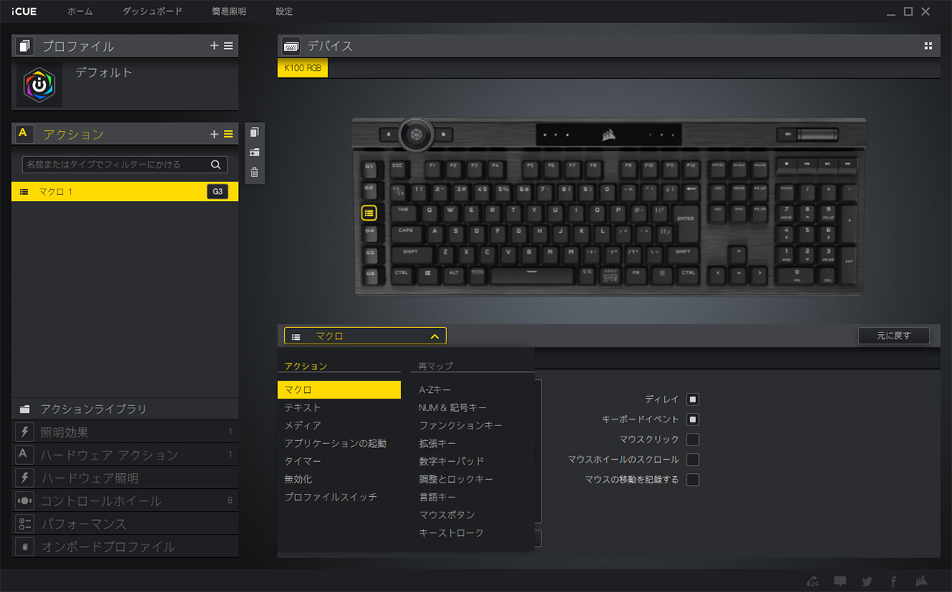Choose A-Zキー remap option

(435, 390)
